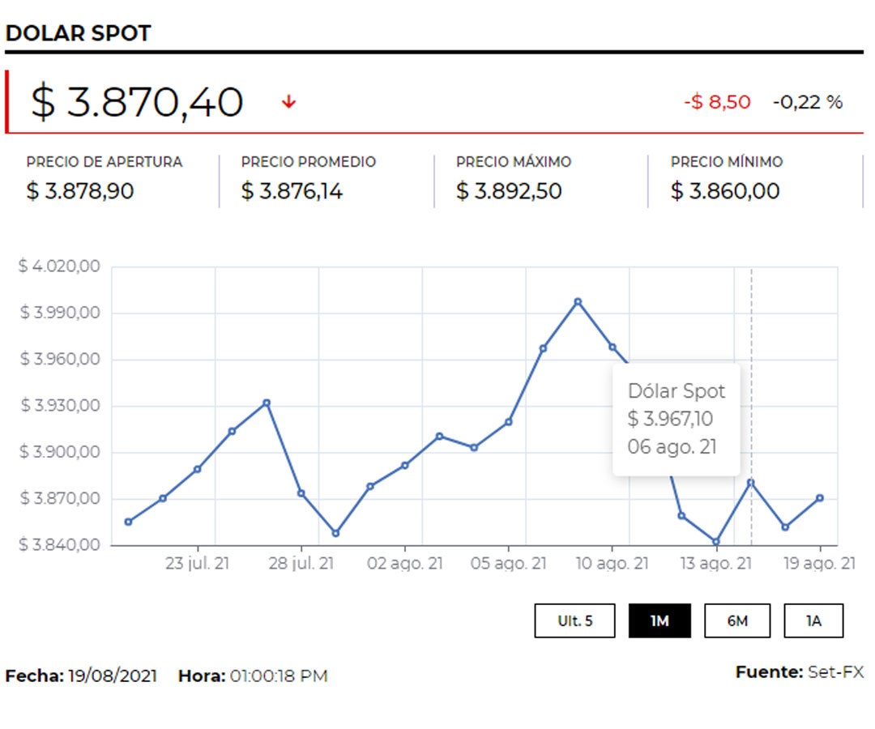Click the data point near 28 jul. 21
Image resolution: width=875 pixels, height=729 pixels.
click(301, 493)
